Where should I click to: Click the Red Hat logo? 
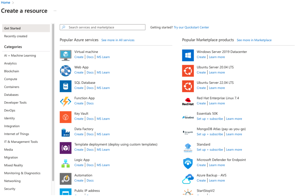click(188, 102)
